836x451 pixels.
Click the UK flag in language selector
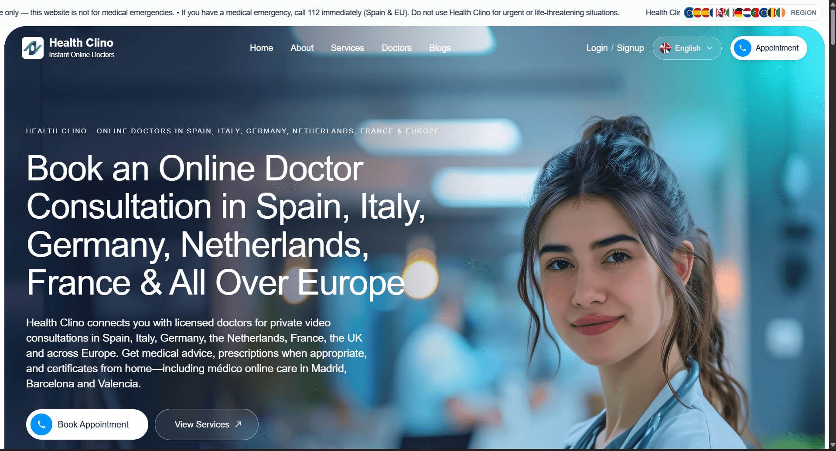(x=665, y=48)
